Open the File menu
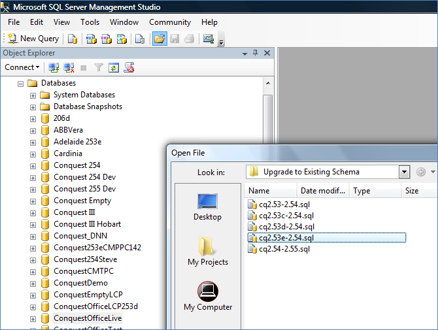This screenshot has height=330, width=438. [x=14, y=22]
